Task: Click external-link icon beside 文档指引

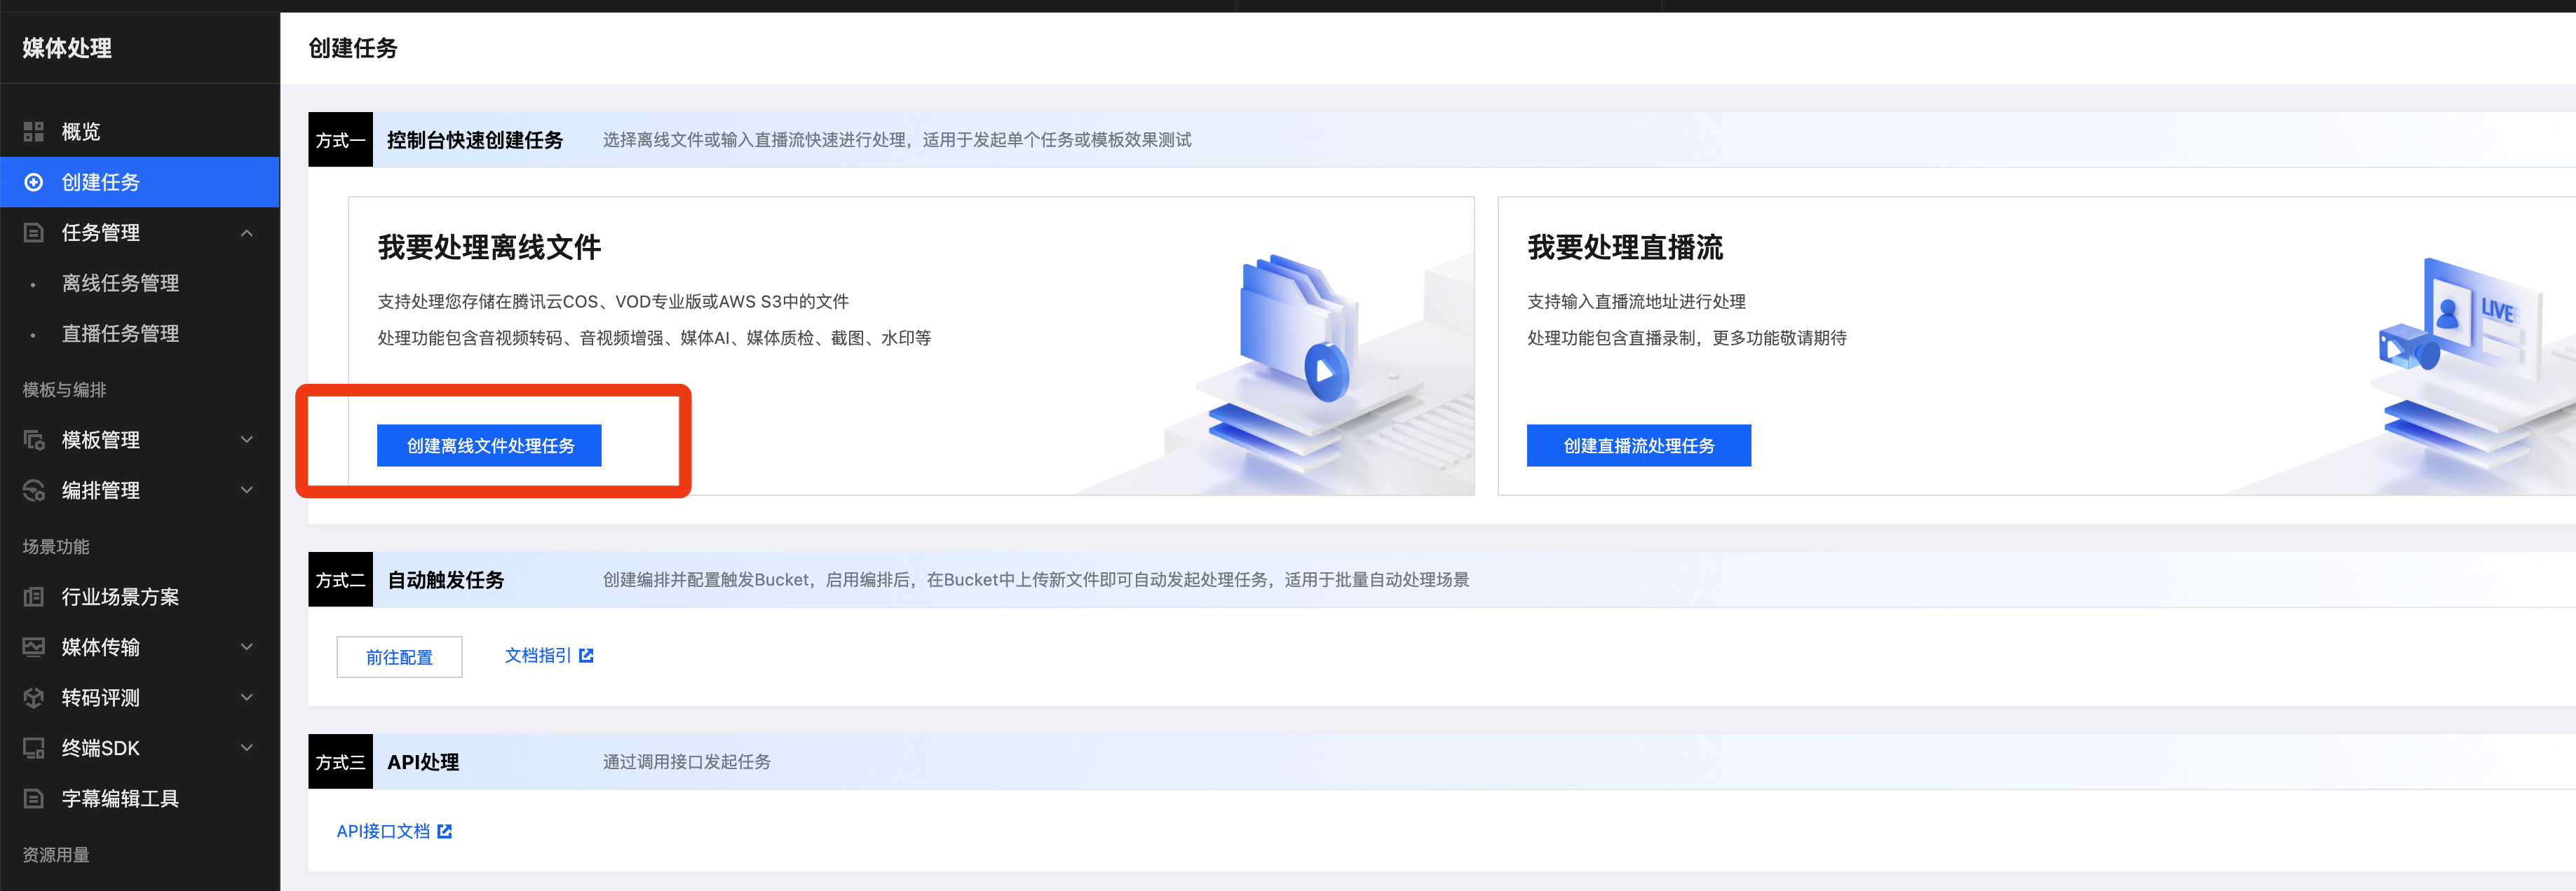Action: 586,655
